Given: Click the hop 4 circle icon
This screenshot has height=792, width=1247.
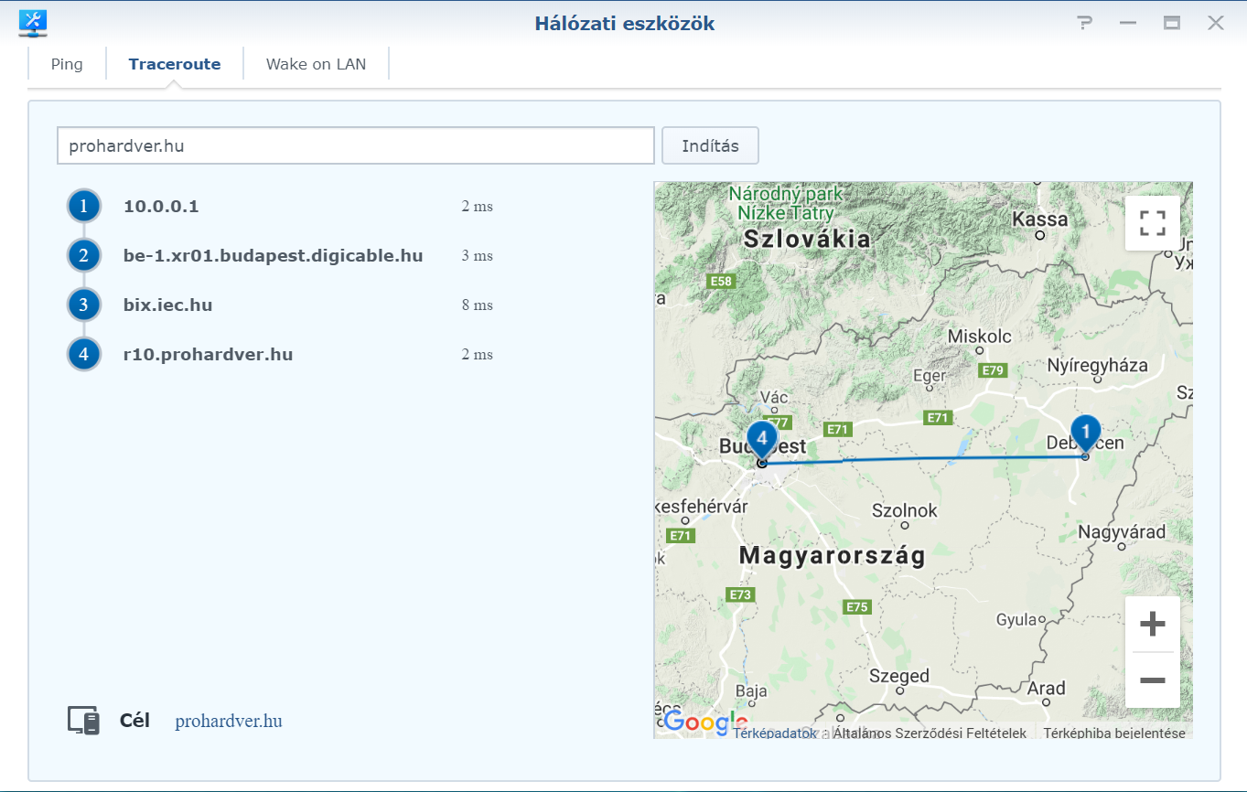Looking at the screenshot, I should [83, 354].
